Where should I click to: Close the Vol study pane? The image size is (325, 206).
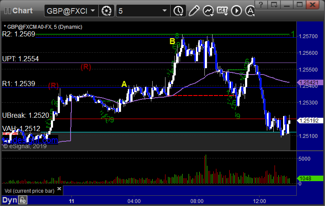[59, 188]
